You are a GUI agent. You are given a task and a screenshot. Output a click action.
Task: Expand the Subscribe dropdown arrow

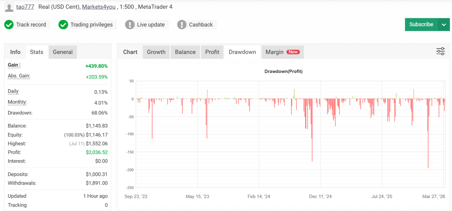pos(444,25)
